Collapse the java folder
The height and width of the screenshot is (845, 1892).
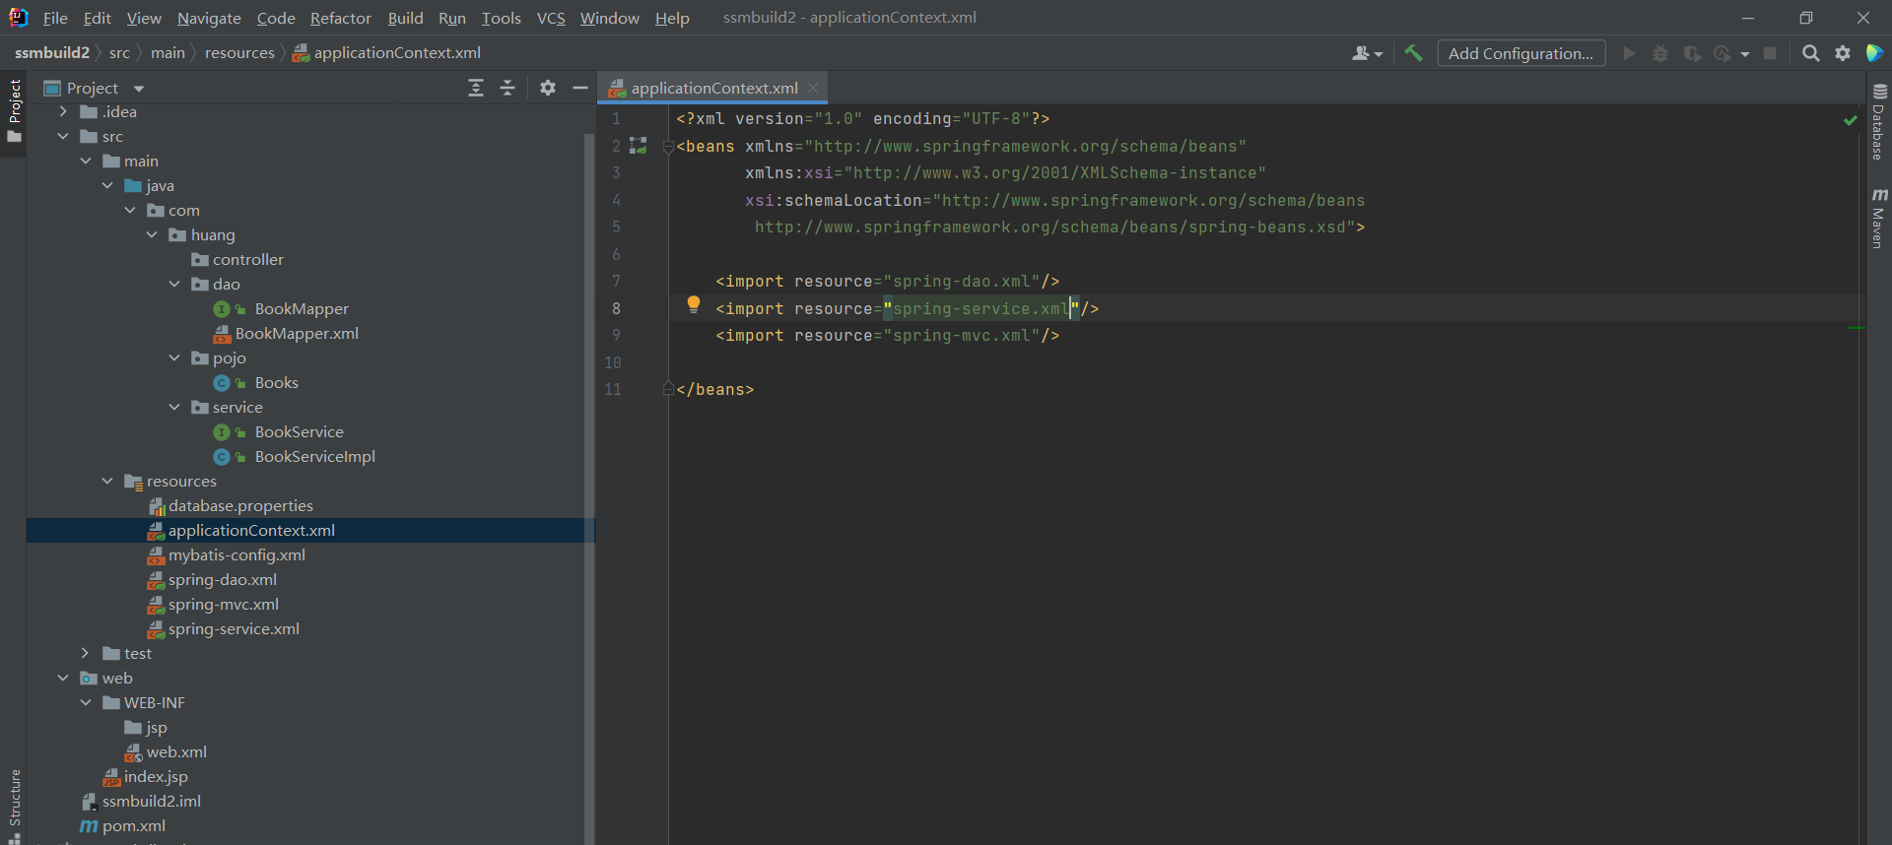(x=107, y=186)
